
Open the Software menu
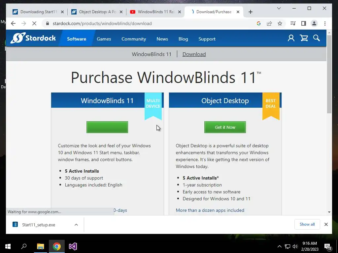click(77, 39)
